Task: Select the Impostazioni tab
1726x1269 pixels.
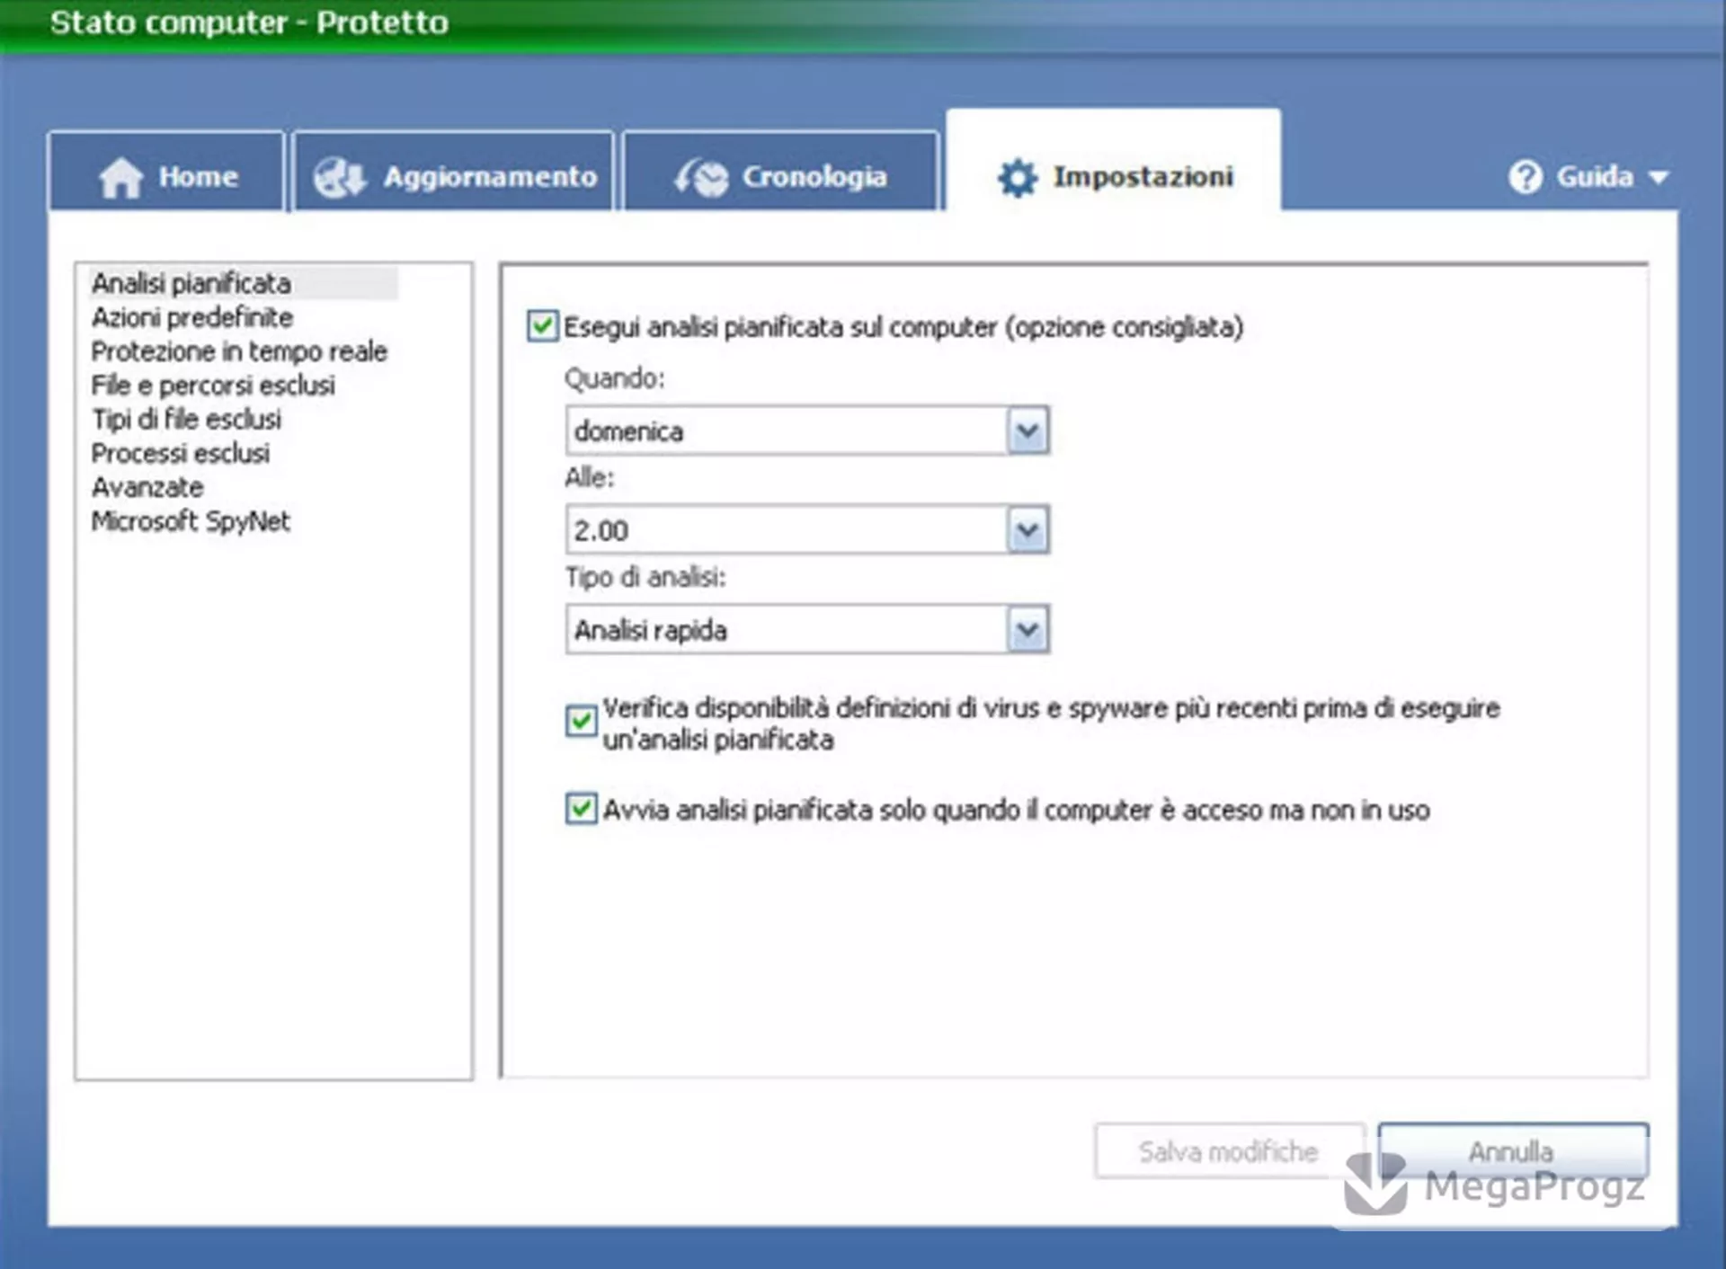Action: coord(1114,162)
